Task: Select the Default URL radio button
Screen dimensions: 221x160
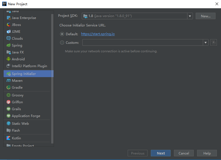Action: click(62, 34)
